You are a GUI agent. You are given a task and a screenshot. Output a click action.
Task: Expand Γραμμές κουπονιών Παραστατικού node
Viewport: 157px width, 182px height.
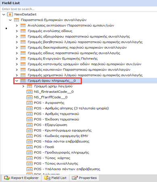tap(17, 70)
